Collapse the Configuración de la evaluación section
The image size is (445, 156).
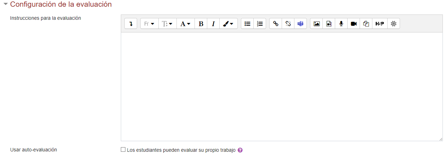pyautogui.click(x=6, y=4)
